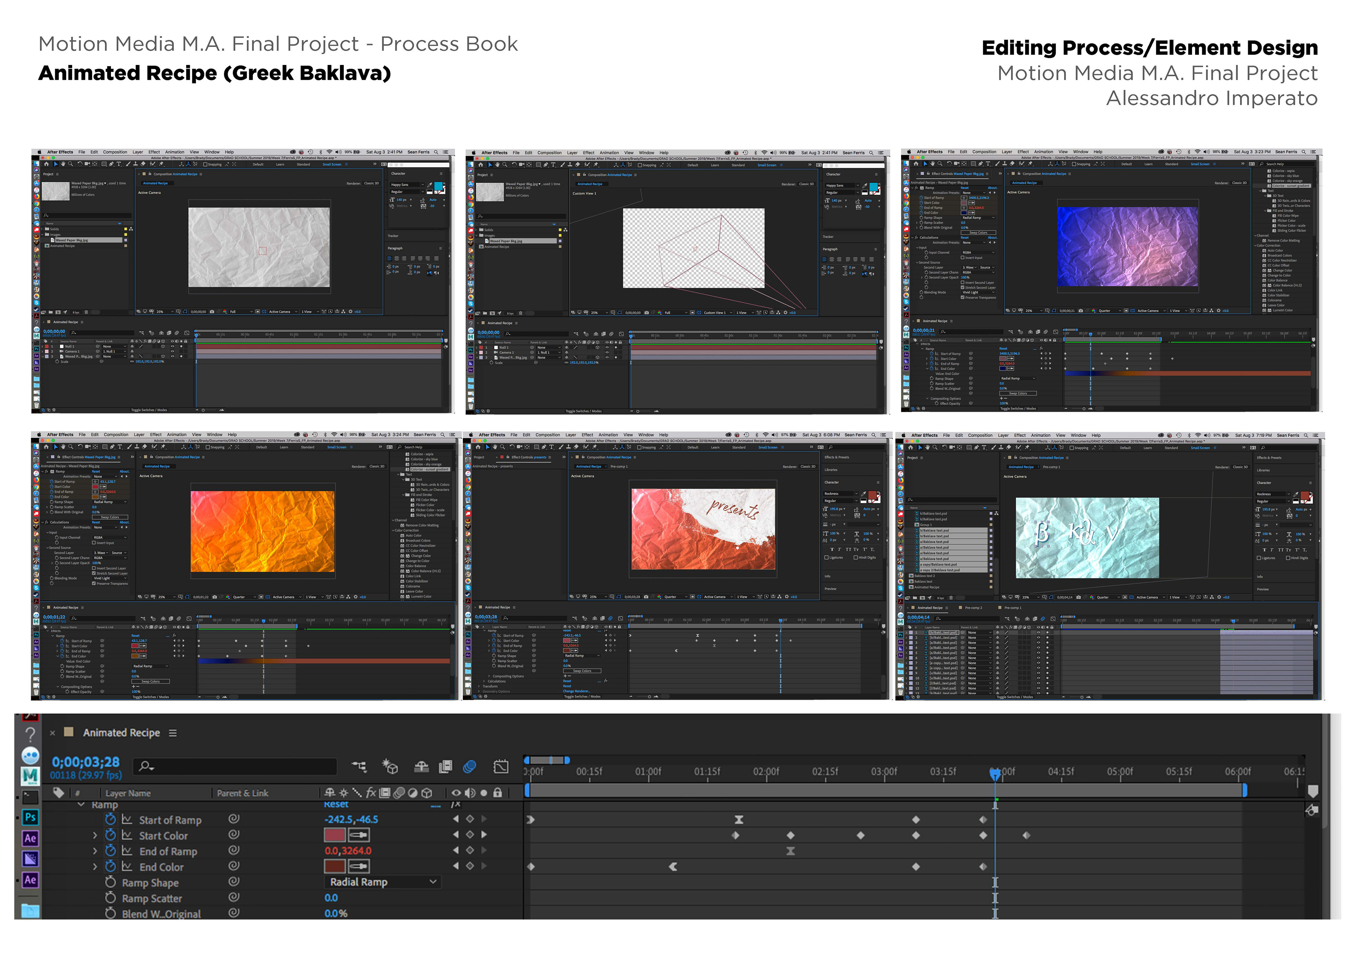Expand the Start Color property
Image resolution: width=1357 pixels, height=964 pixels.
[x=95, y=836]
